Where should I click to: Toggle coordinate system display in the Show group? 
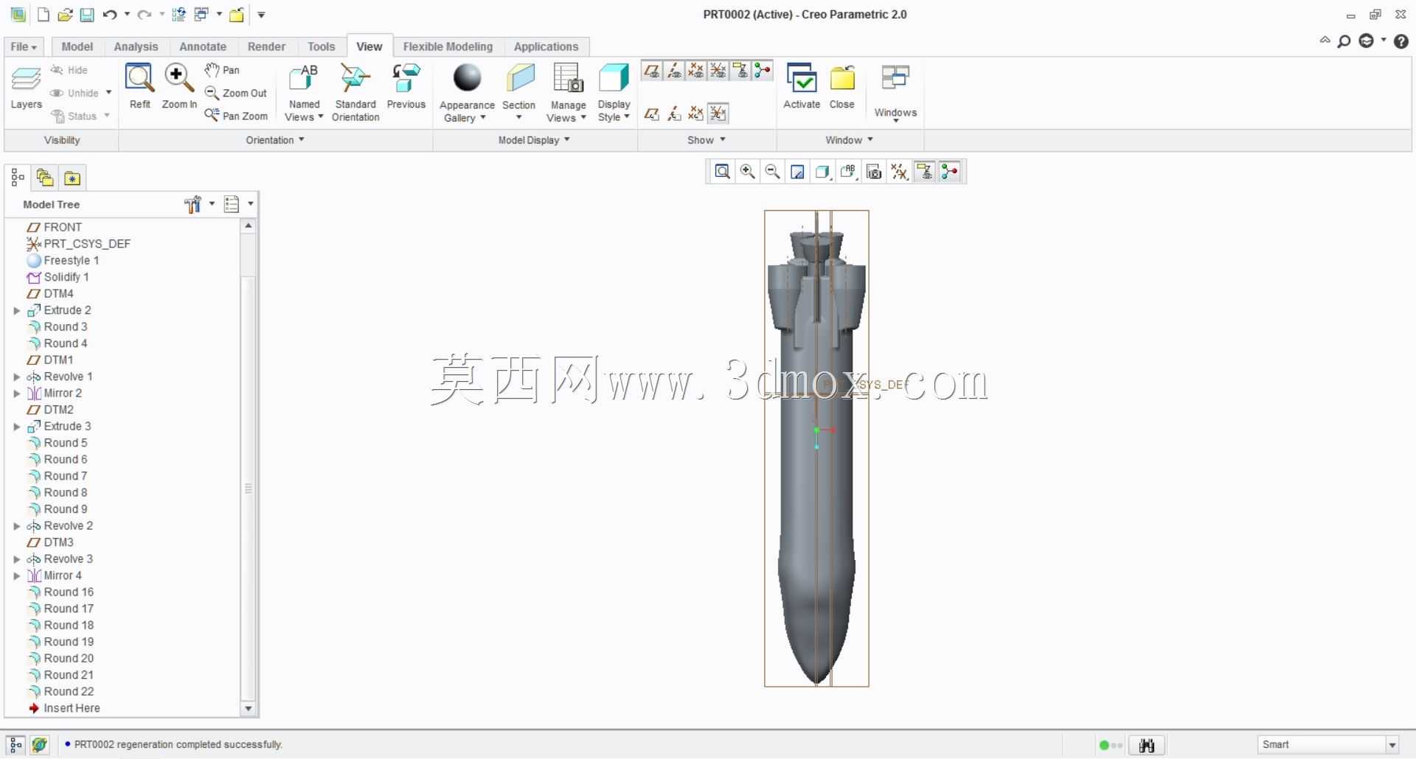click(x=718, y=71)
